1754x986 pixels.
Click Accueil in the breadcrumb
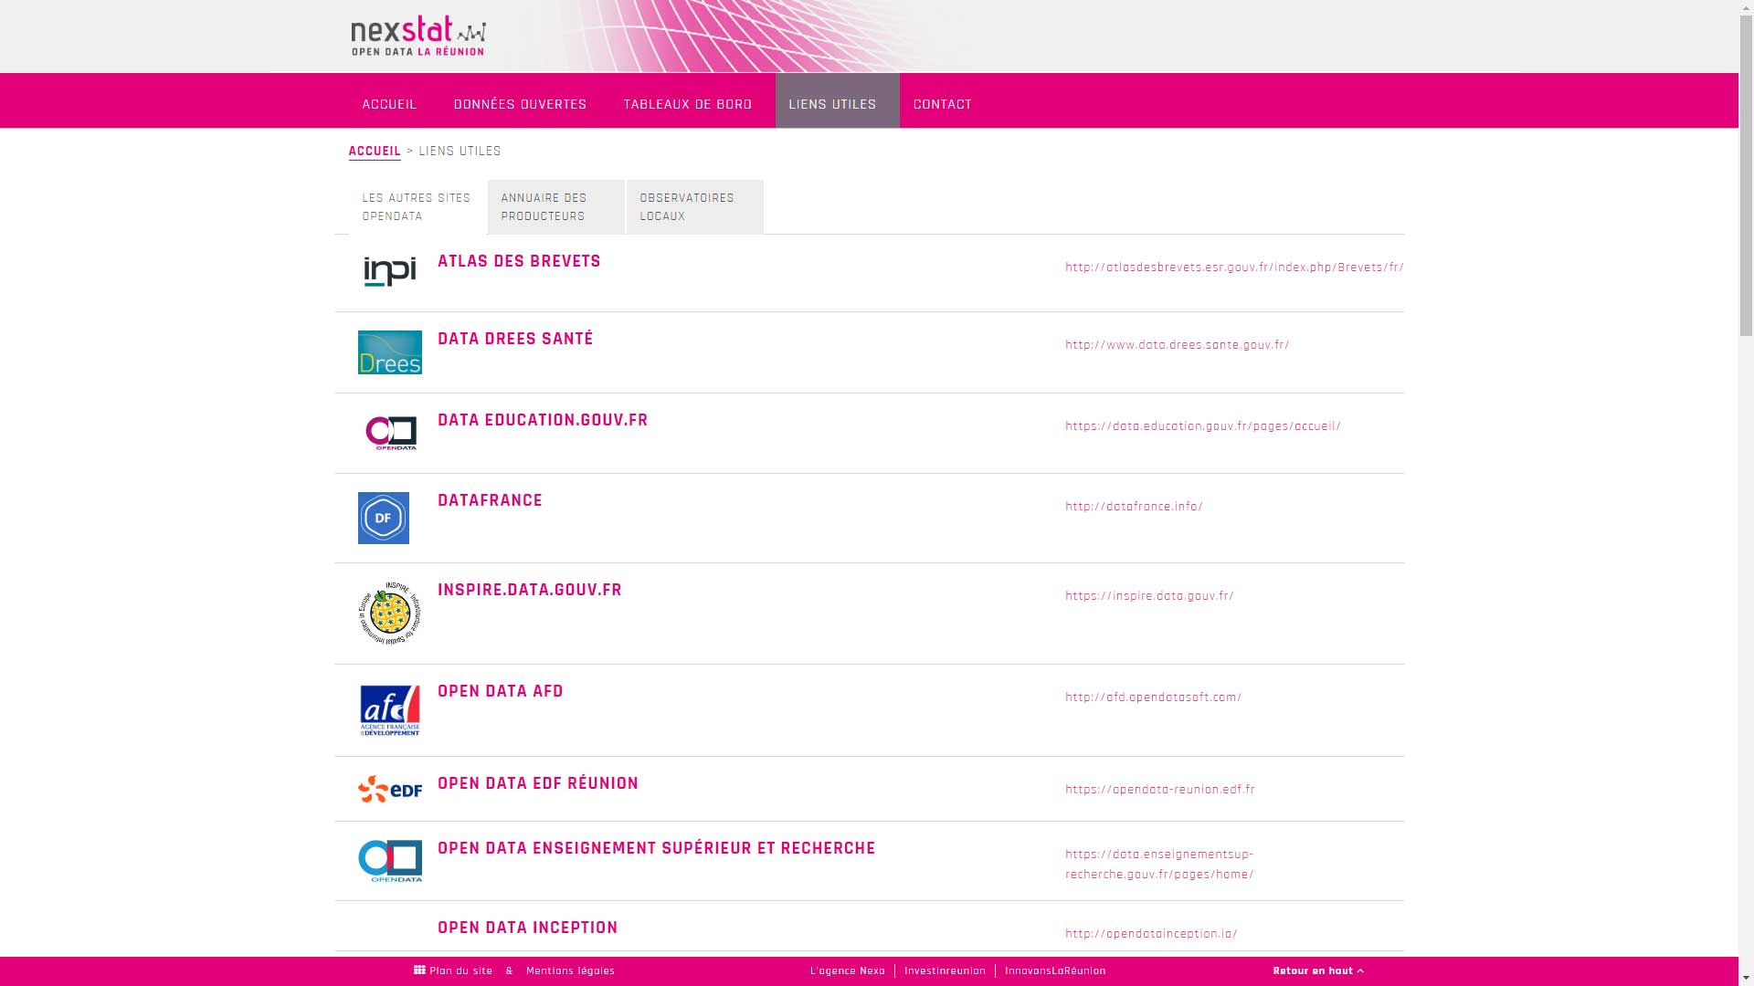point(375,152)
